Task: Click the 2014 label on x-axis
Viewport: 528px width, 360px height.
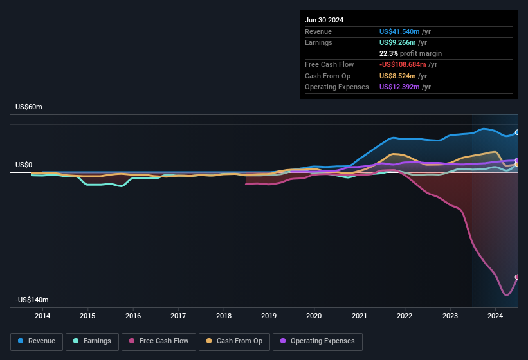Action: pyautogui.click(x=42, y=316)
